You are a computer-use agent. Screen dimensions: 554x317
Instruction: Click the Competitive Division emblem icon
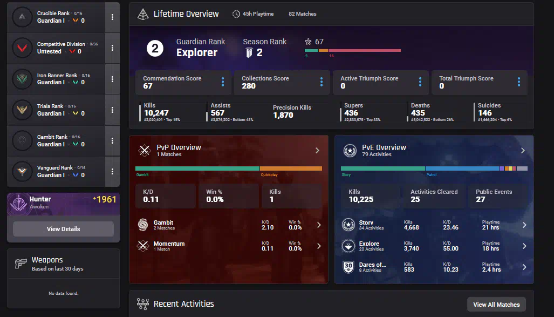[22, 48]
